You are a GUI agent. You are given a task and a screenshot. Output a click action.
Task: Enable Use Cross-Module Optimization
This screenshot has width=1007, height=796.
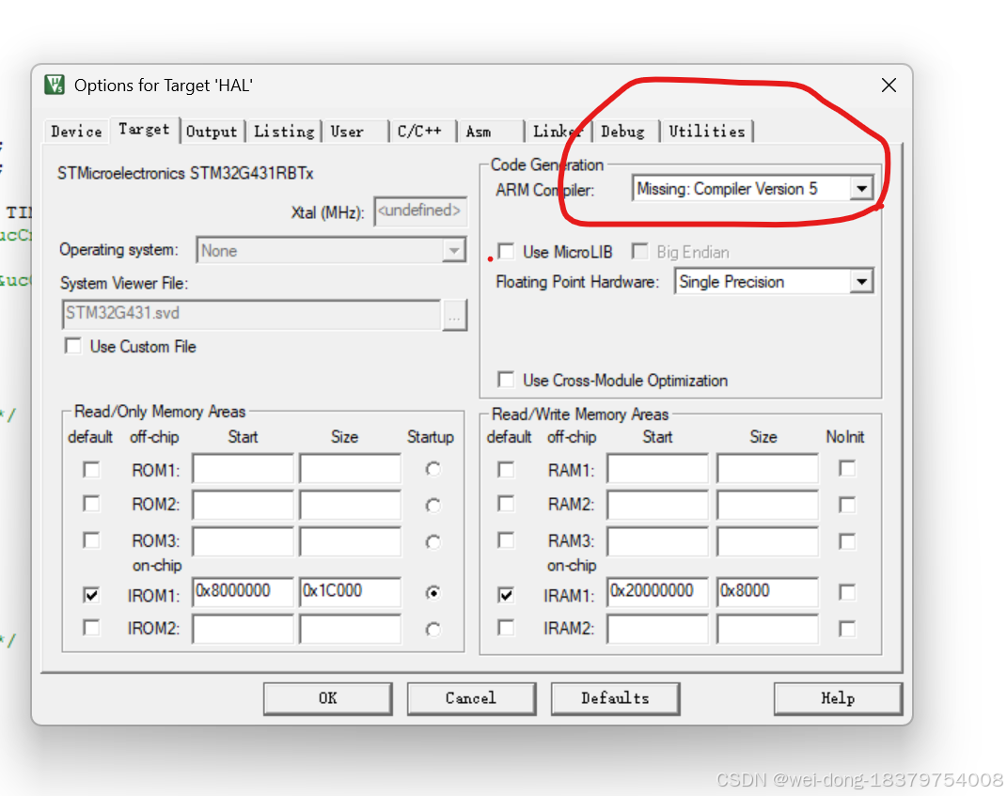point(506,380)
